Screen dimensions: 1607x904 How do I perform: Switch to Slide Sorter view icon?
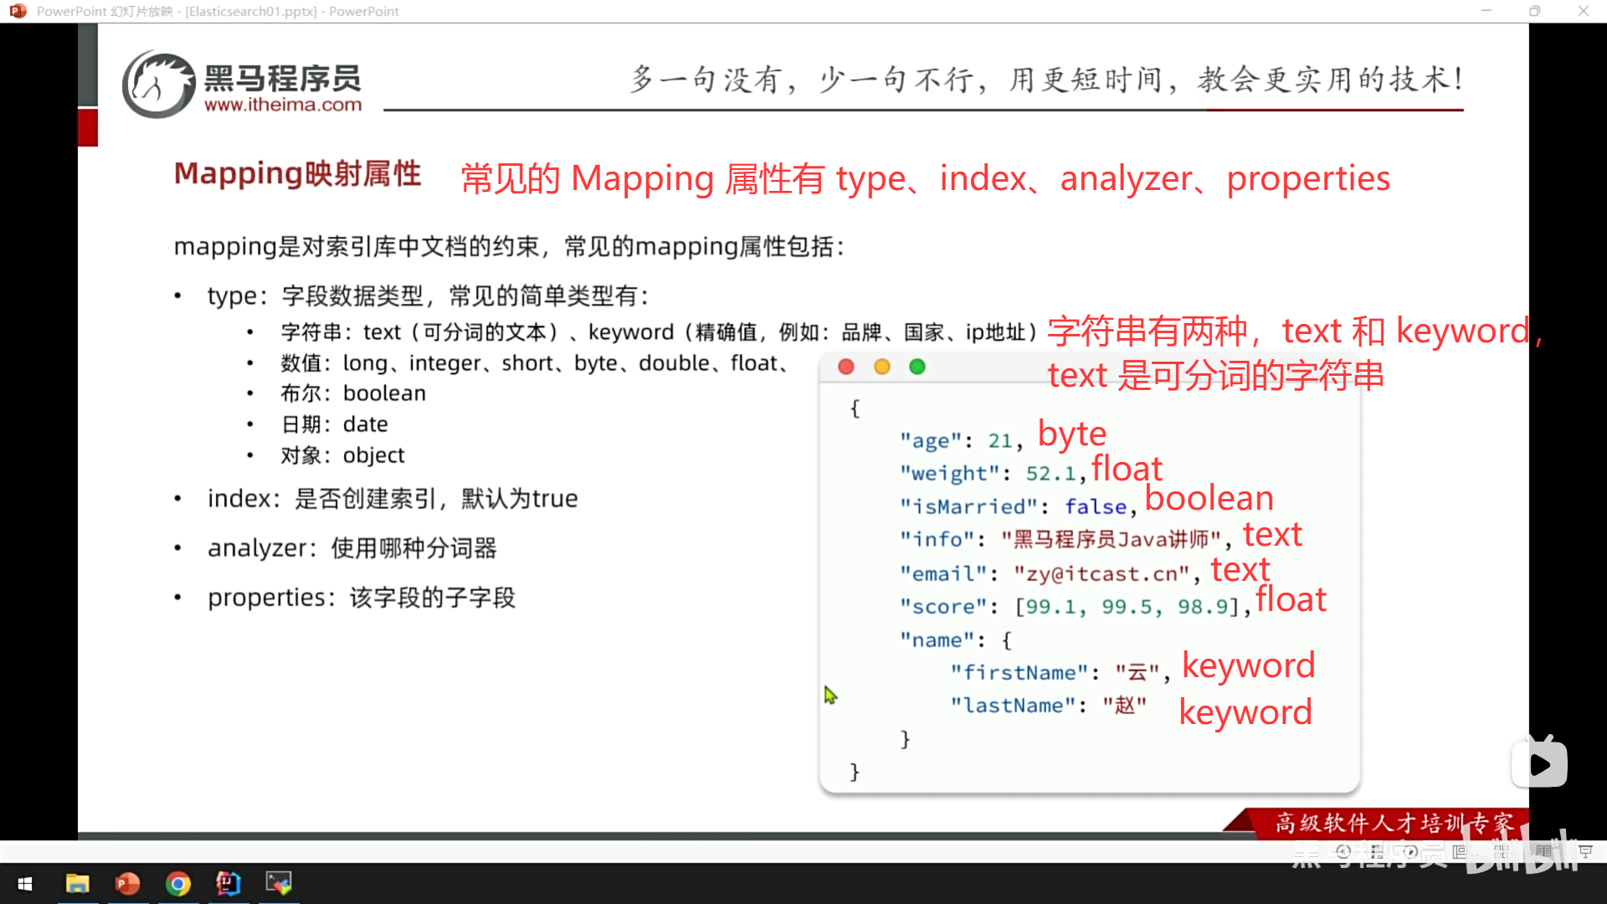click(x=1502, y=851)
